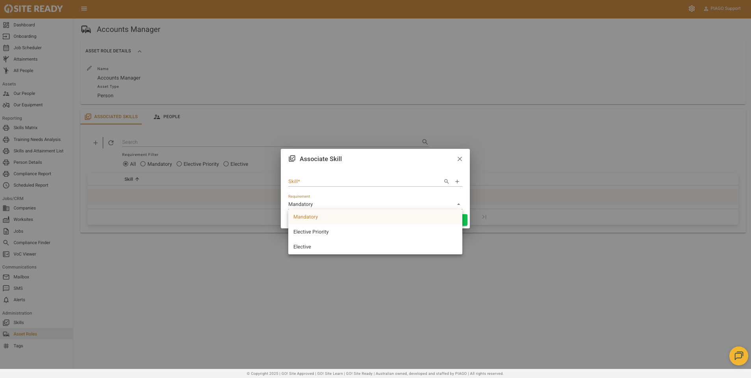Click the refresh icon beside the search bar
The width and height of the screenshot is (751, 378).
pyautogui.click(x=111, y=143)
